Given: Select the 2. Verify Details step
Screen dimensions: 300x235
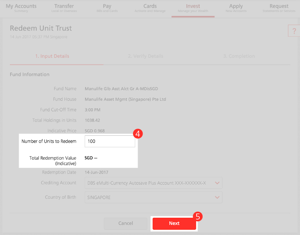Looking at the screenshot, I should coord(145,56).
